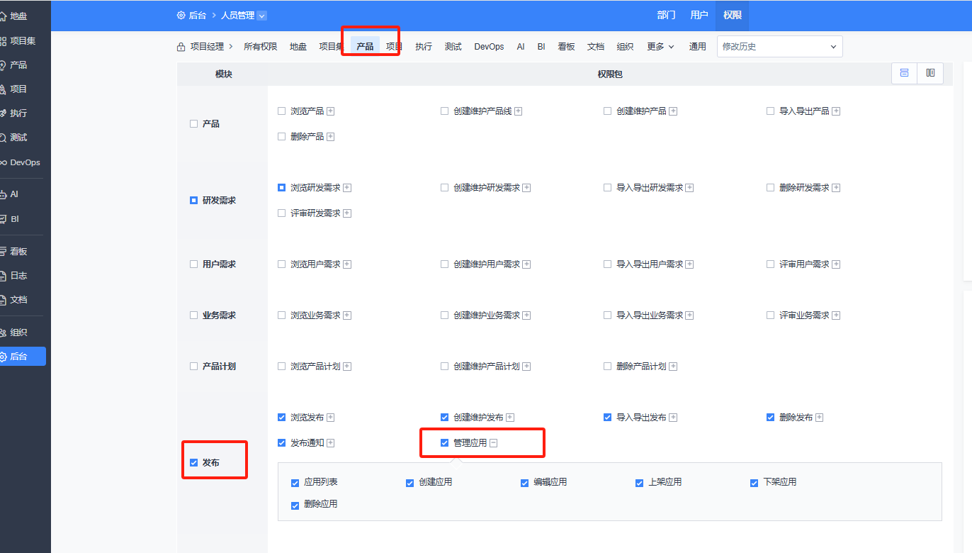This screenshot has height=553, width=972.
Task: Open AI robot icon in left sidebar
Action: pos(4,194)
